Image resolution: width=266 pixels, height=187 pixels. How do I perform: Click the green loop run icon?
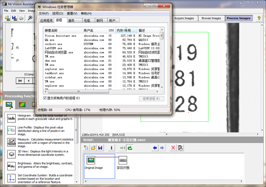tap(130, 148)
